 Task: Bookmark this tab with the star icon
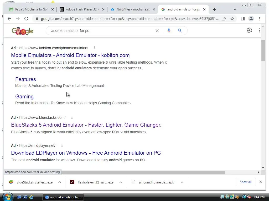(232, 19)
